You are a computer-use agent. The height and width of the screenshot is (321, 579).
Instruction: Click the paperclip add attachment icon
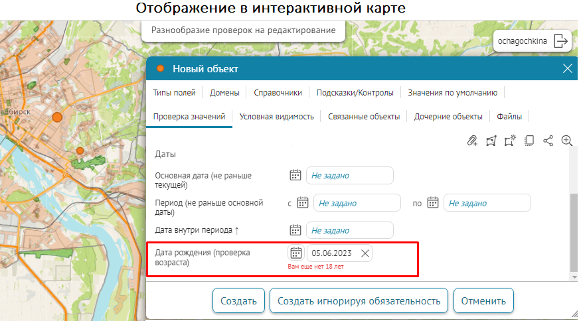point(472,141)
